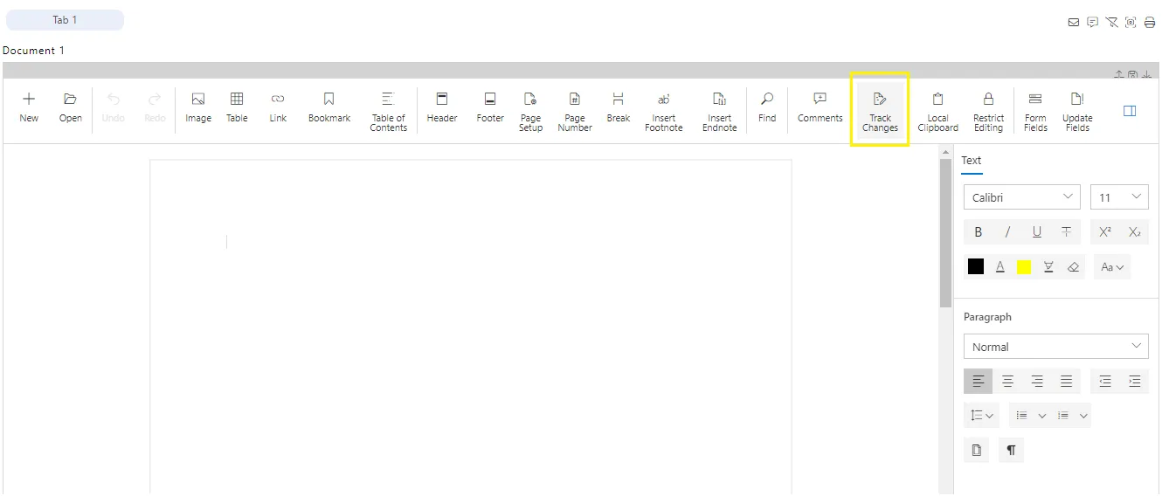Toggle the properties pane panel icon
Screen dimensions: 1162x496
coord(1130,111)
